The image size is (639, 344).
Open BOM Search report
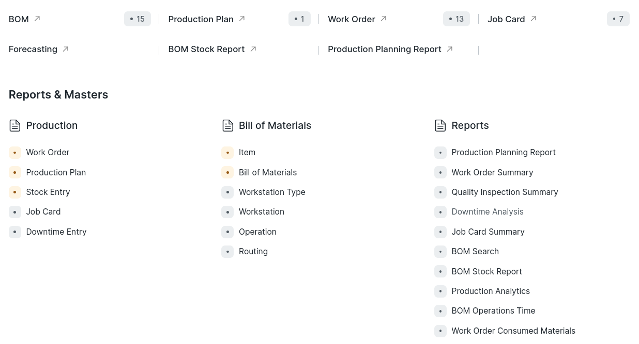(475, 251)
